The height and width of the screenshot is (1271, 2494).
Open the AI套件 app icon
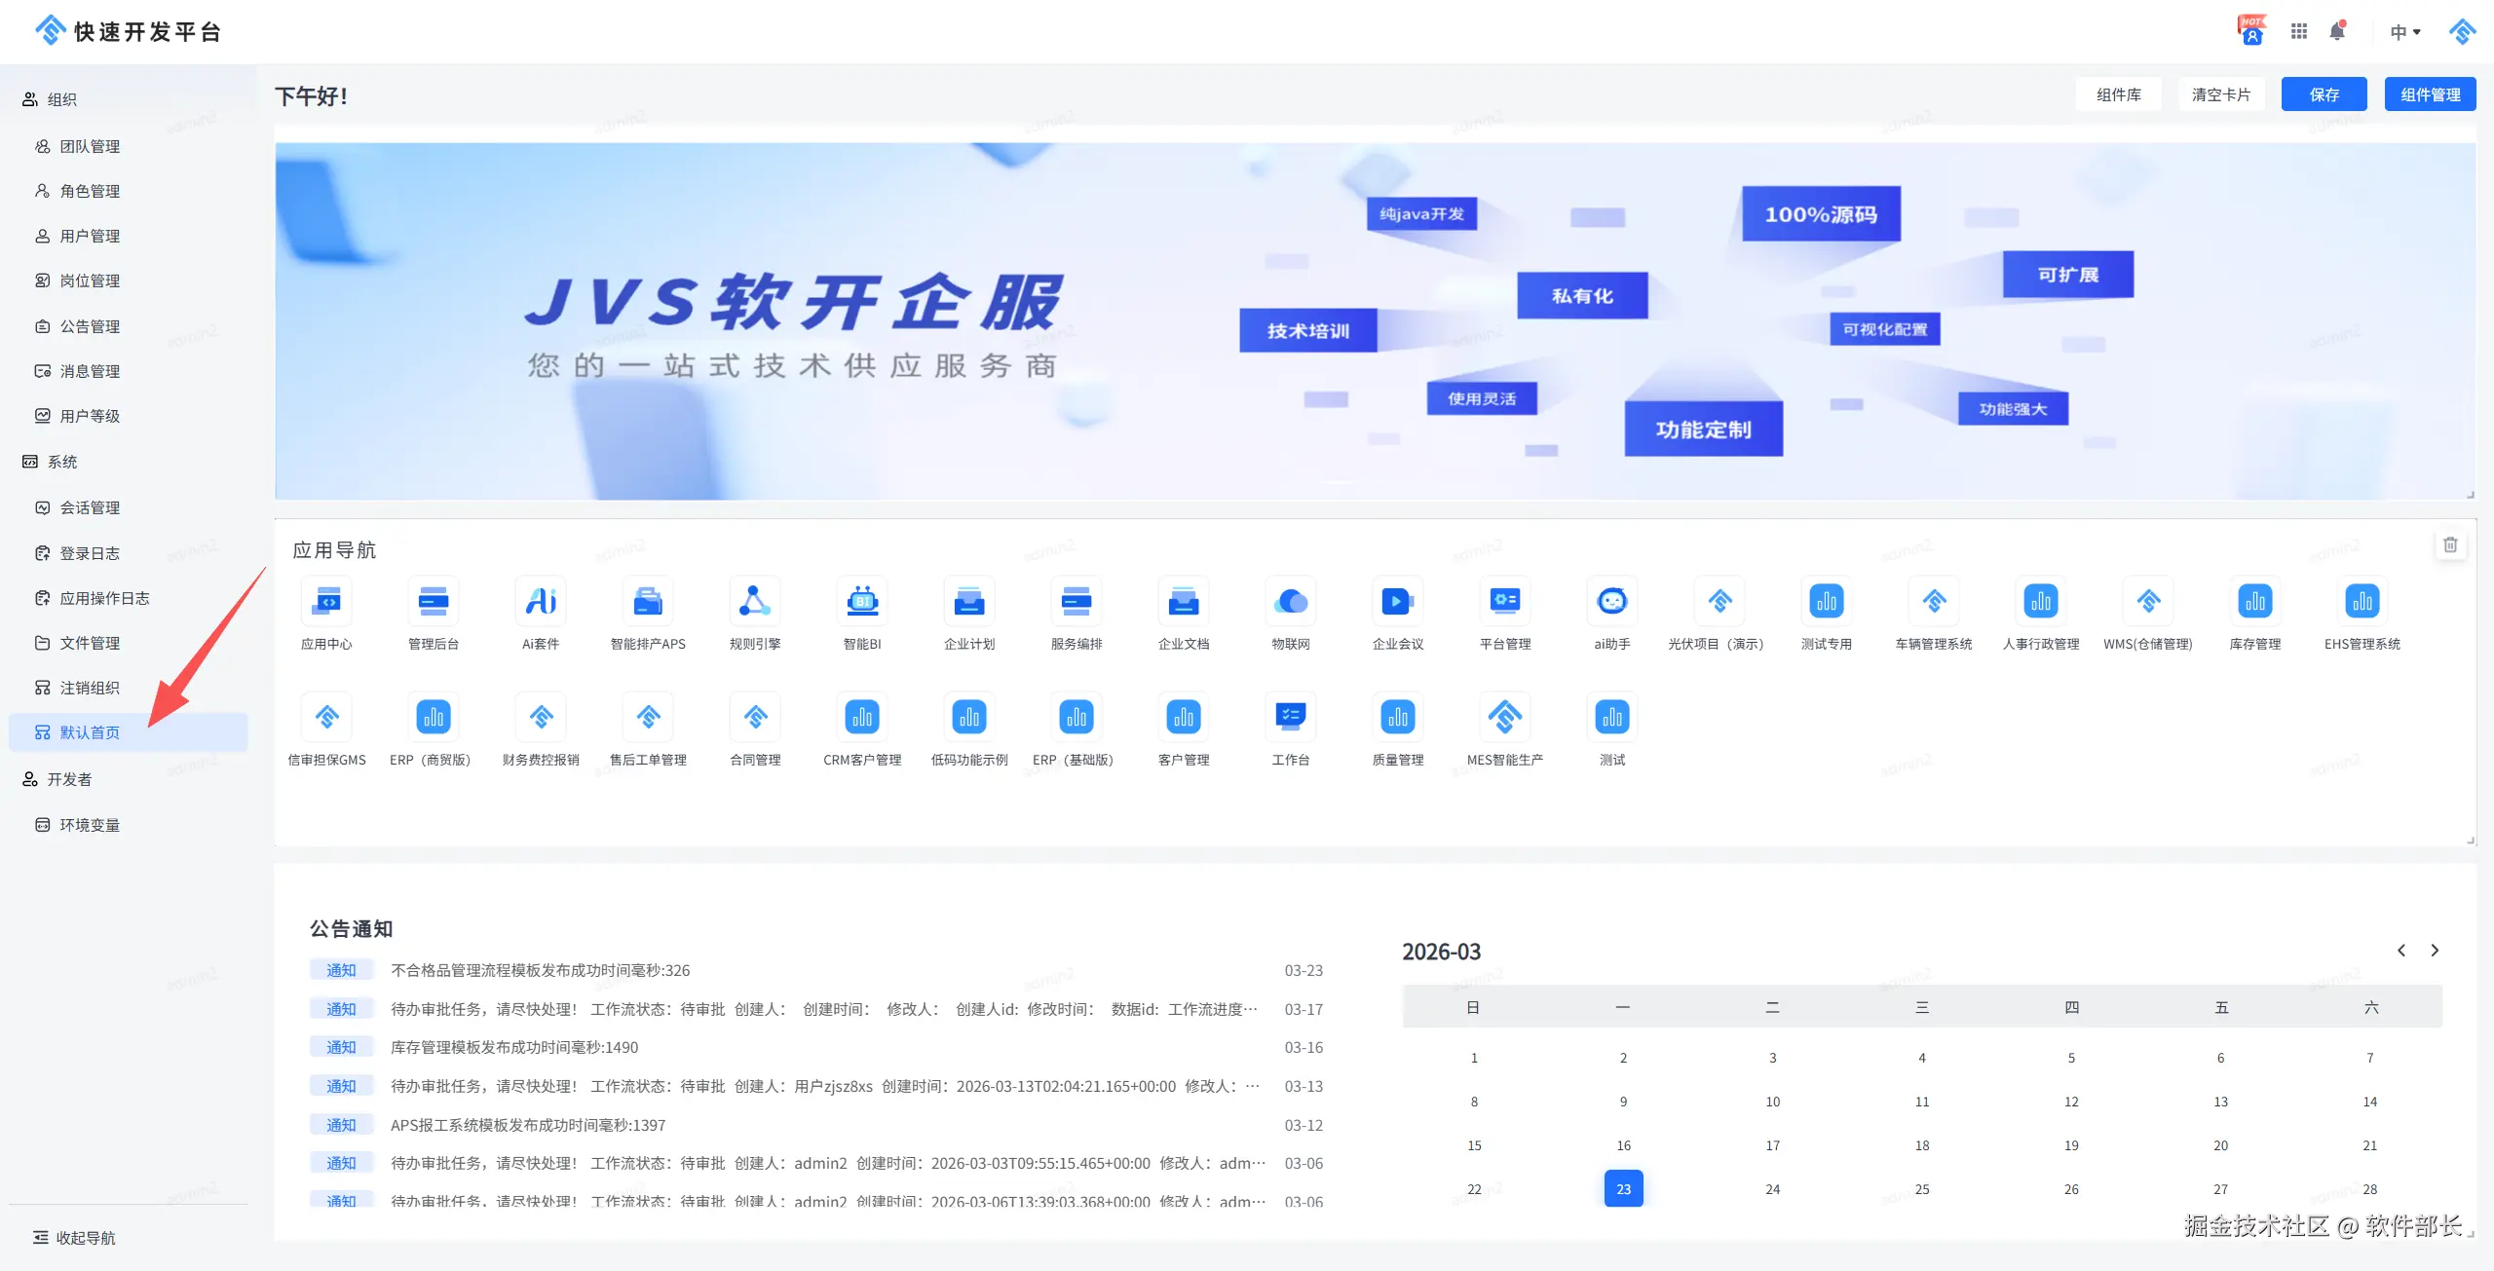[x=541, y=602]
